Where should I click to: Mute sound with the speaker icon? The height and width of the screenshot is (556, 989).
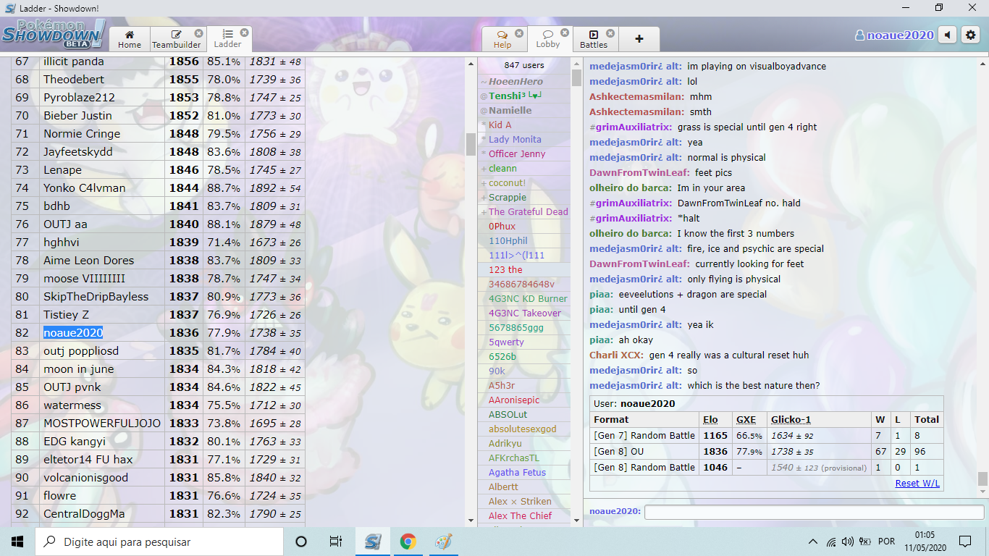coord(947,35)
